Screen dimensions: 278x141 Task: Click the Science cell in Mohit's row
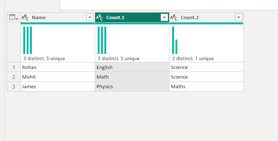pos(207,77)
